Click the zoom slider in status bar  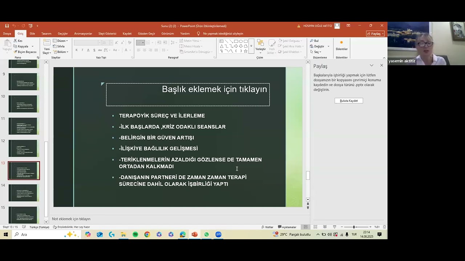tap(356, 227)
